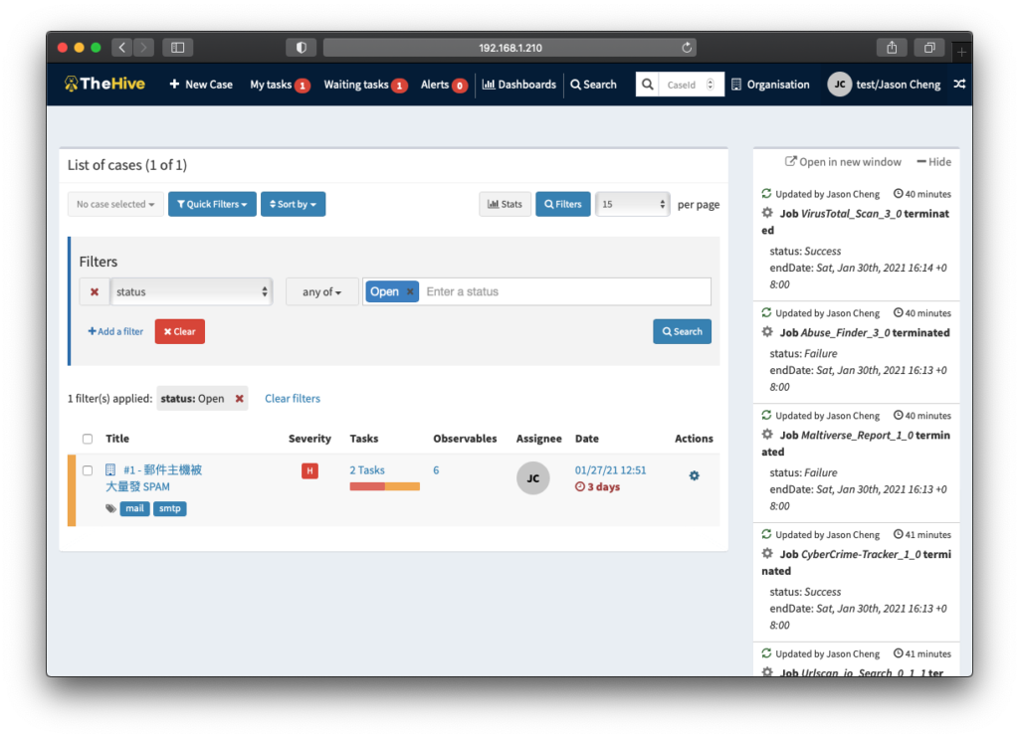The height and width of the screenshot is (738, 1019).
Task: Toggle the blue Filters button
Action: (x=563, y=204)
